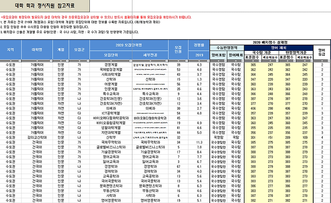This screenshot has width=331, height=203.
Task: Click the 신학부 cell
Action: 111,138
